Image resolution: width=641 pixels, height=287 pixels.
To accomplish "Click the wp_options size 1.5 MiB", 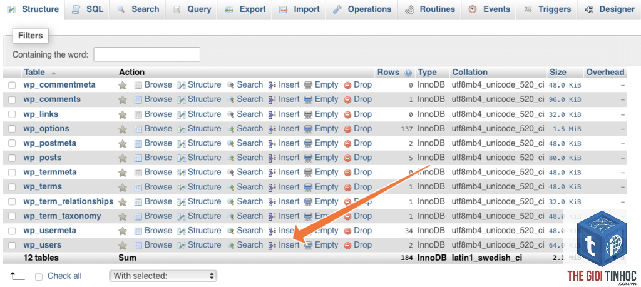I will pos(567,129).
